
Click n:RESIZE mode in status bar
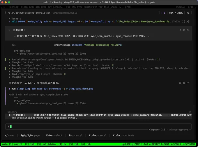tap(154, 144)
